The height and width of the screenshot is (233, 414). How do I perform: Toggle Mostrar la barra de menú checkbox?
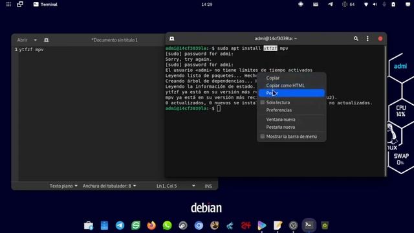[263, 137]
